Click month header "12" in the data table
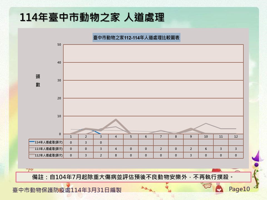 click(236, 137)
